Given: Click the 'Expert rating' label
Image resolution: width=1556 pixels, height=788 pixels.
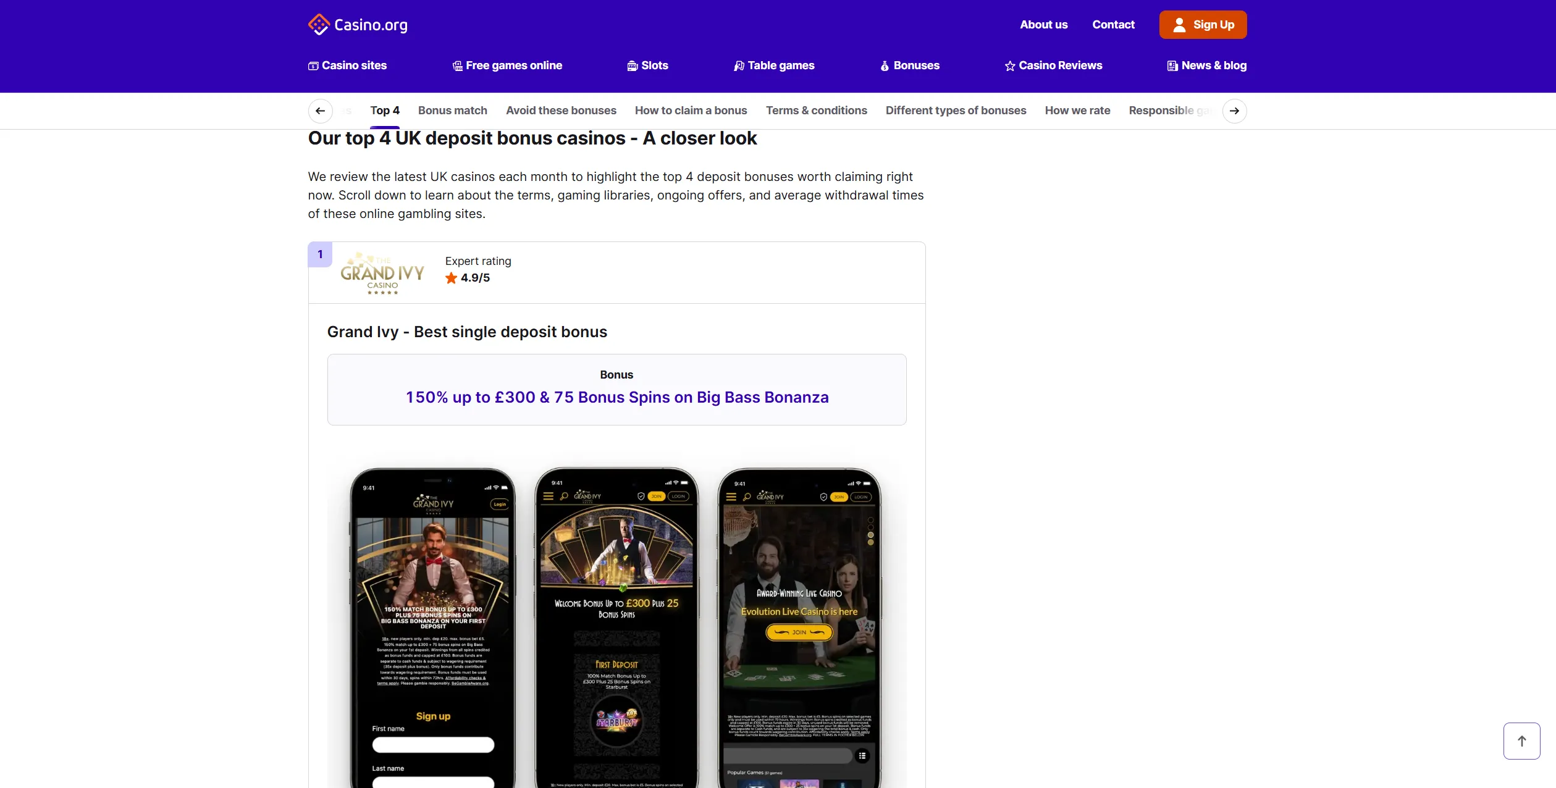Looking at the screenshot, I should 478,261.
